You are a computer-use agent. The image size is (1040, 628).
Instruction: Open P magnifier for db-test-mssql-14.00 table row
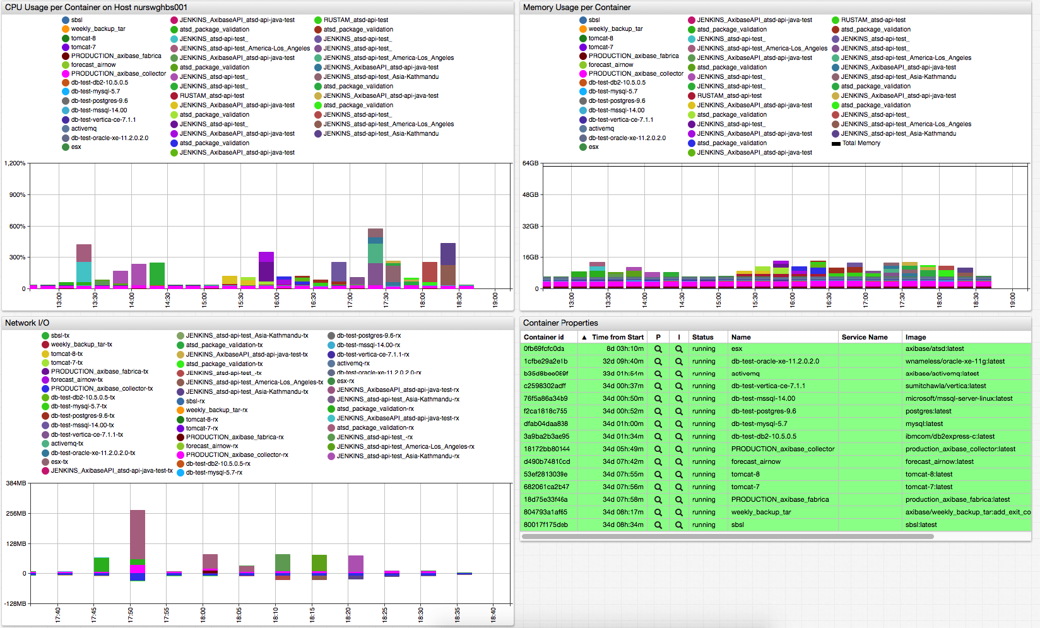[658, 399]
